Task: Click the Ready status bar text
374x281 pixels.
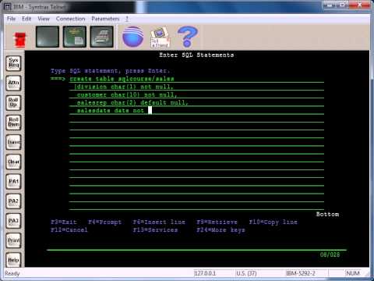Action: point(12,273)
